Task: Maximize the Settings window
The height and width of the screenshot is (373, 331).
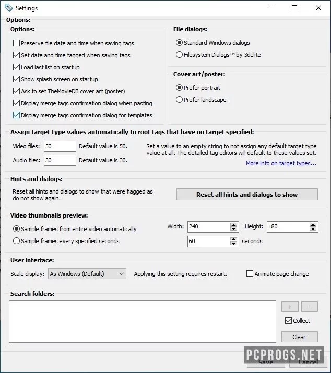Action: 294,8
